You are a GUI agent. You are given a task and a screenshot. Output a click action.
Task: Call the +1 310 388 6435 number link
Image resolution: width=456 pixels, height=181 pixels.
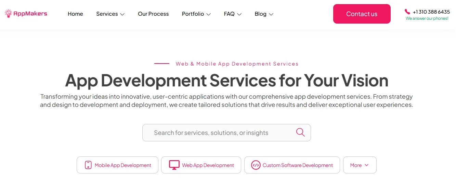coord(431,12)
